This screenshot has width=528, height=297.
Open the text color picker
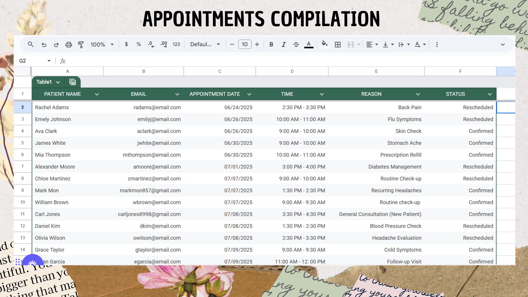click(309, 45)
